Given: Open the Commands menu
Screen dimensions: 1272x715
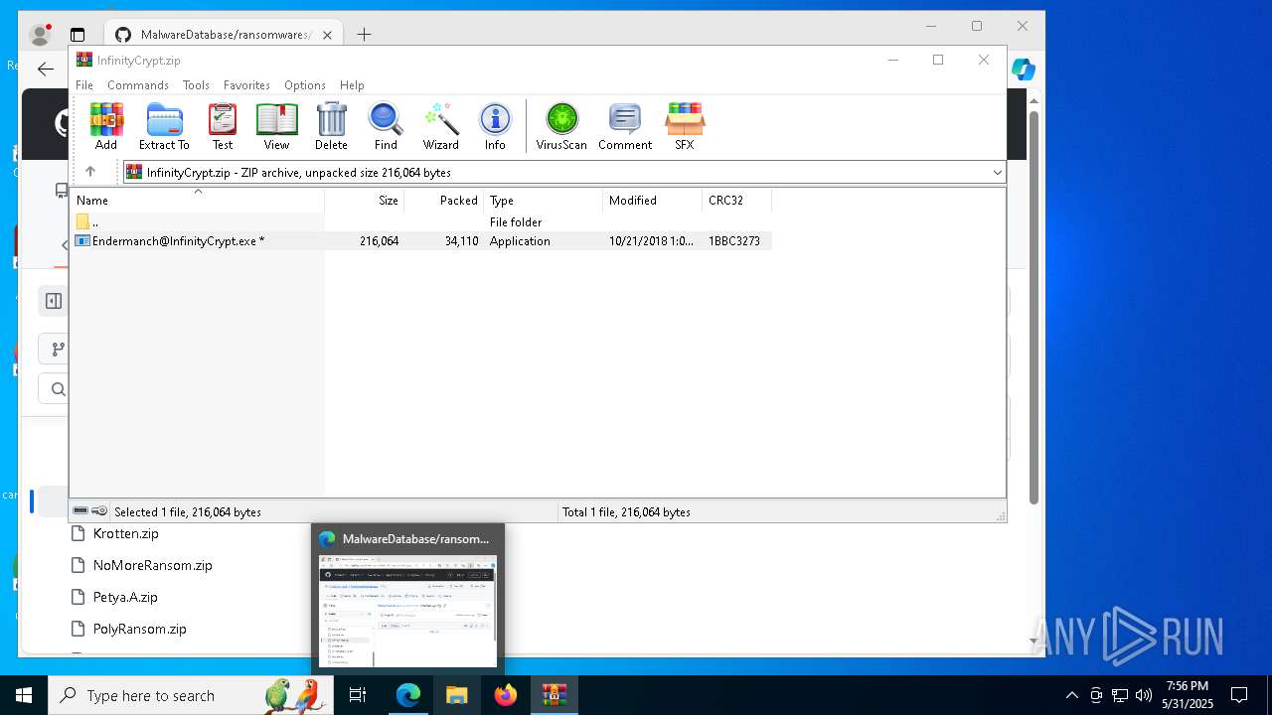Looking at the screenshot, I should [138, 85].
